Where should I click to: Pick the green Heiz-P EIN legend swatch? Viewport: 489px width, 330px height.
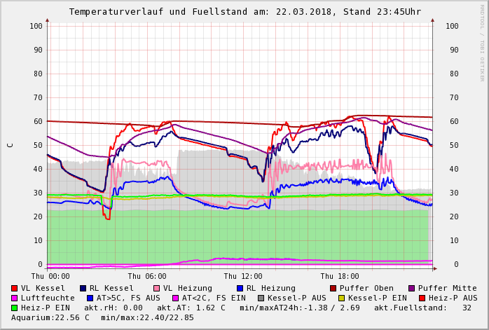(x=15, y=308)
